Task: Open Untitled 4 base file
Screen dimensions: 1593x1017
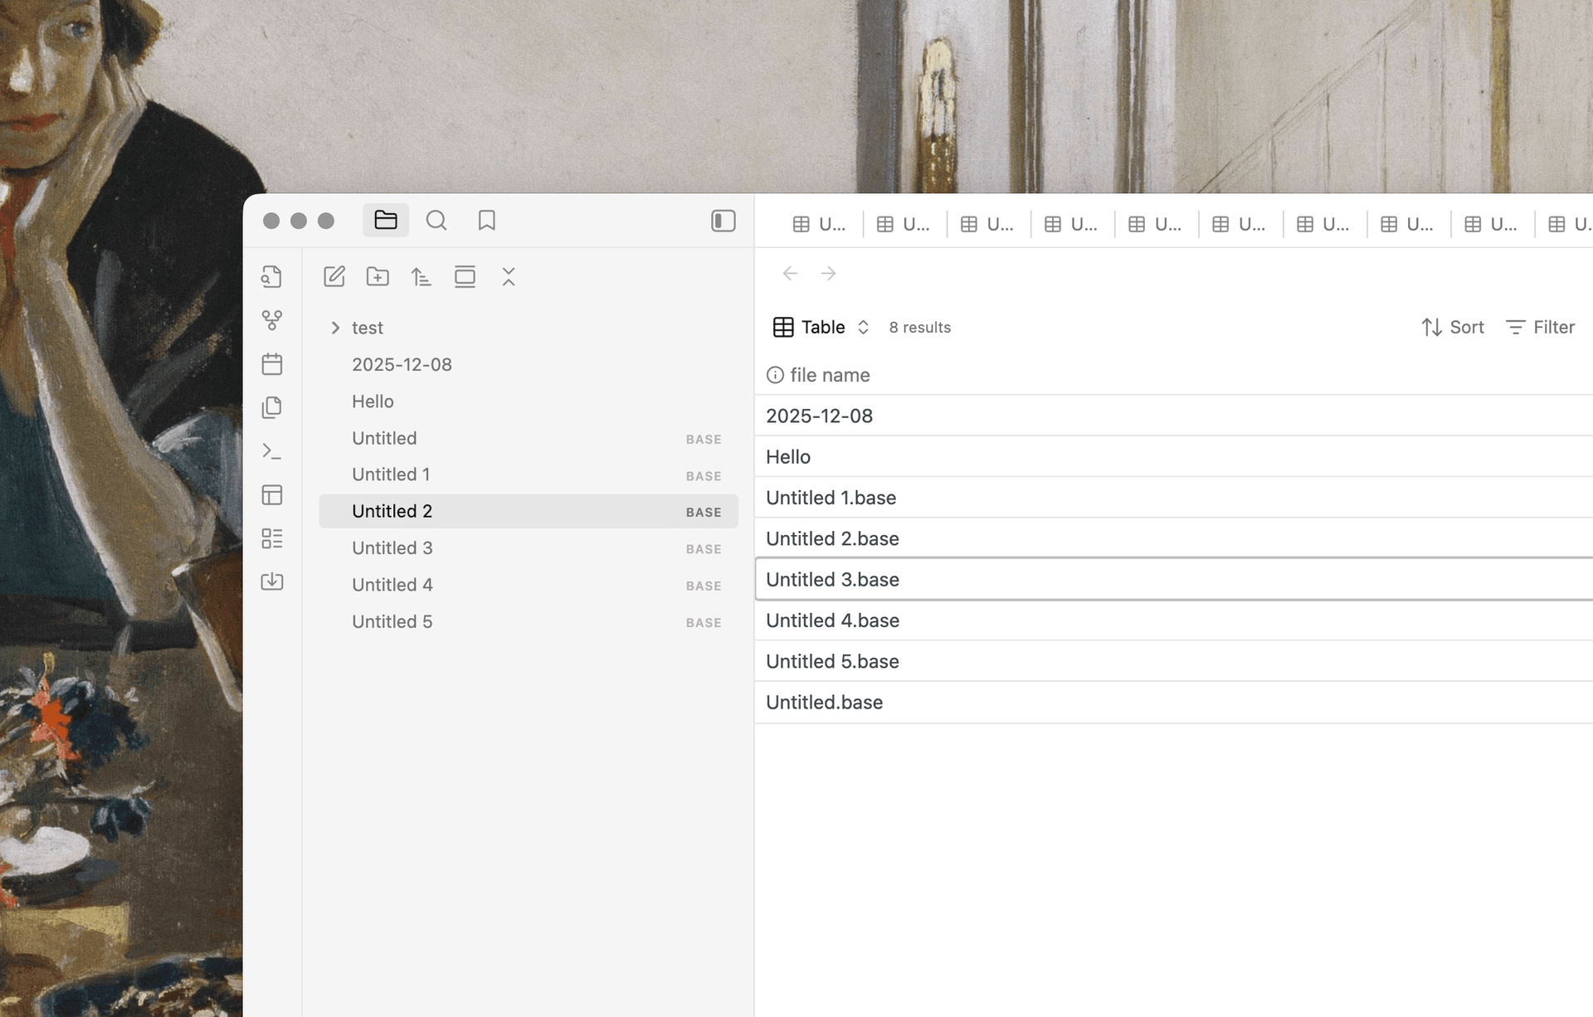Action: tap(392, 585)
